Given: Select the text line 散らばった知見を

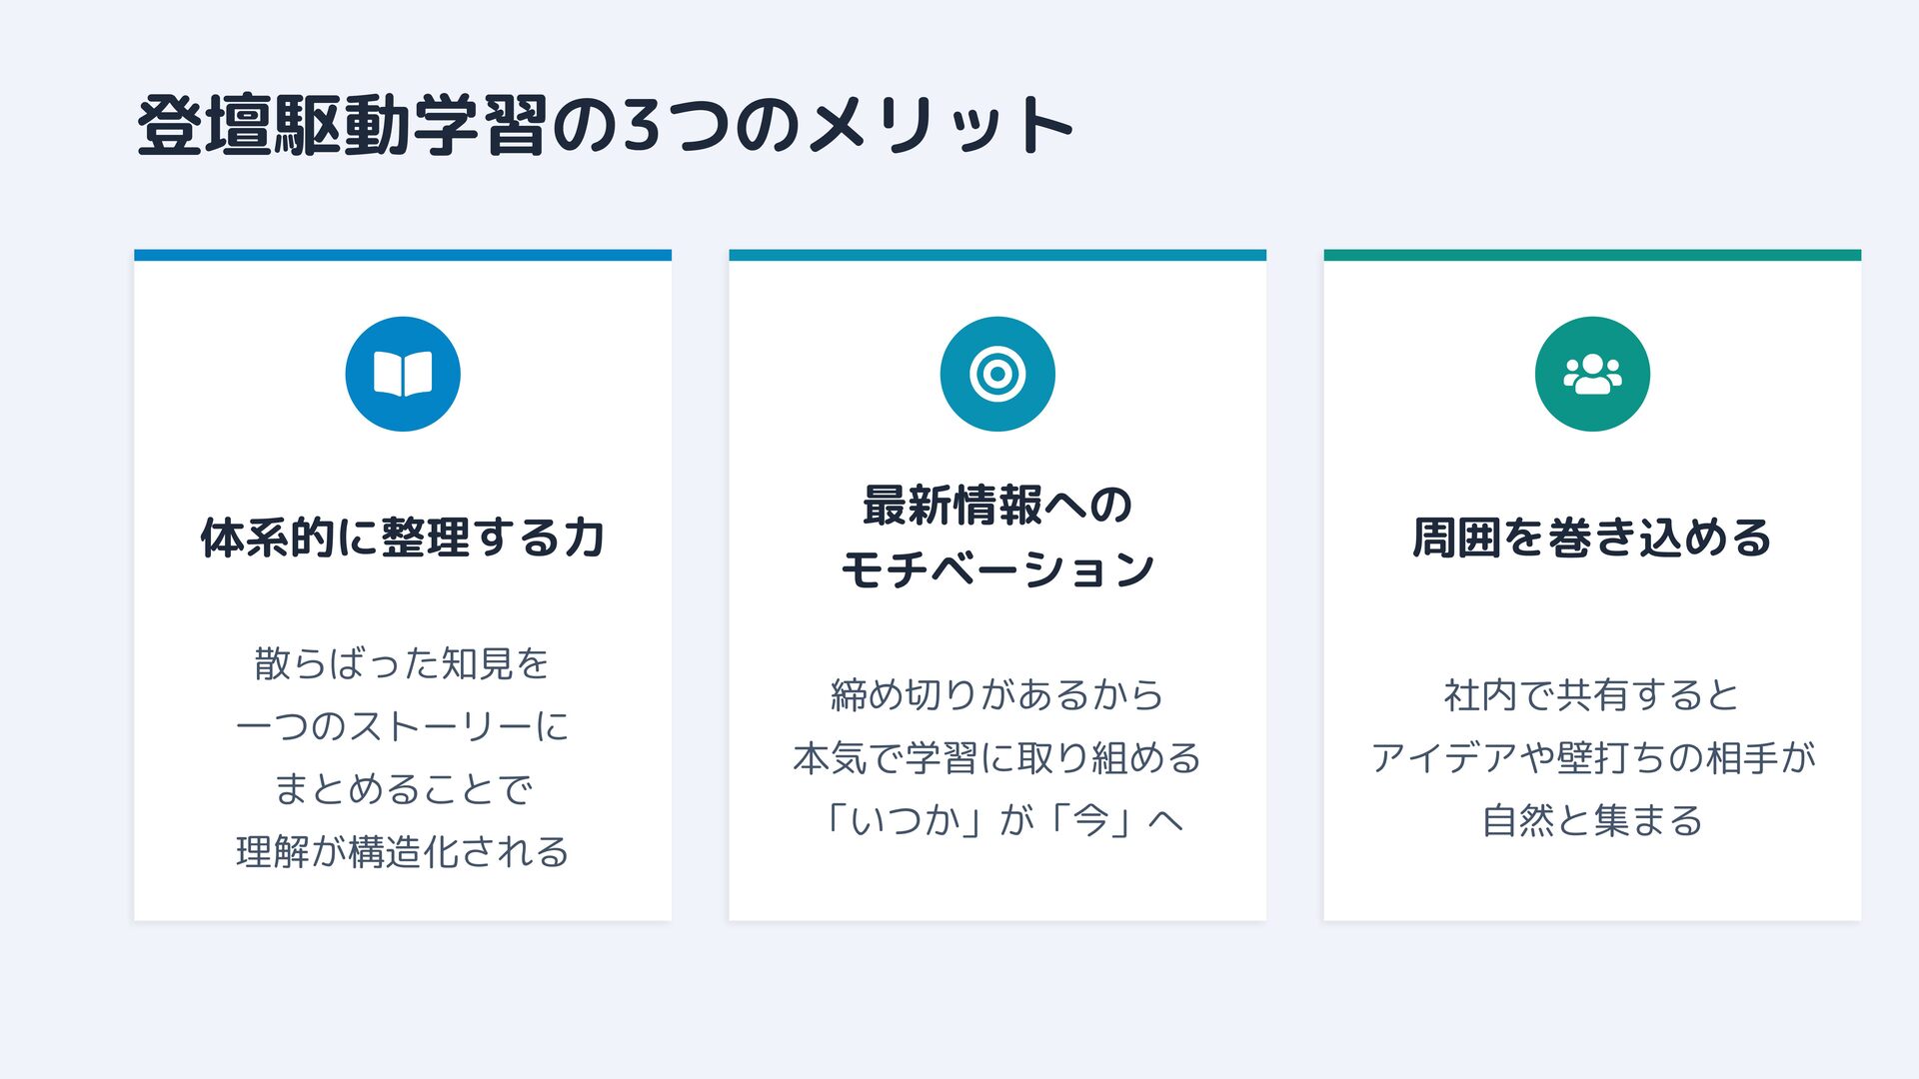Looking at the screenshot, I should (403, 663).
